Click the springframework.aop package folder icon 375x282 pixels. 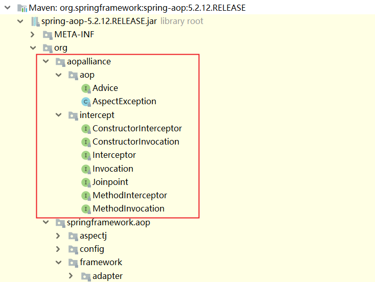[60, 223]
